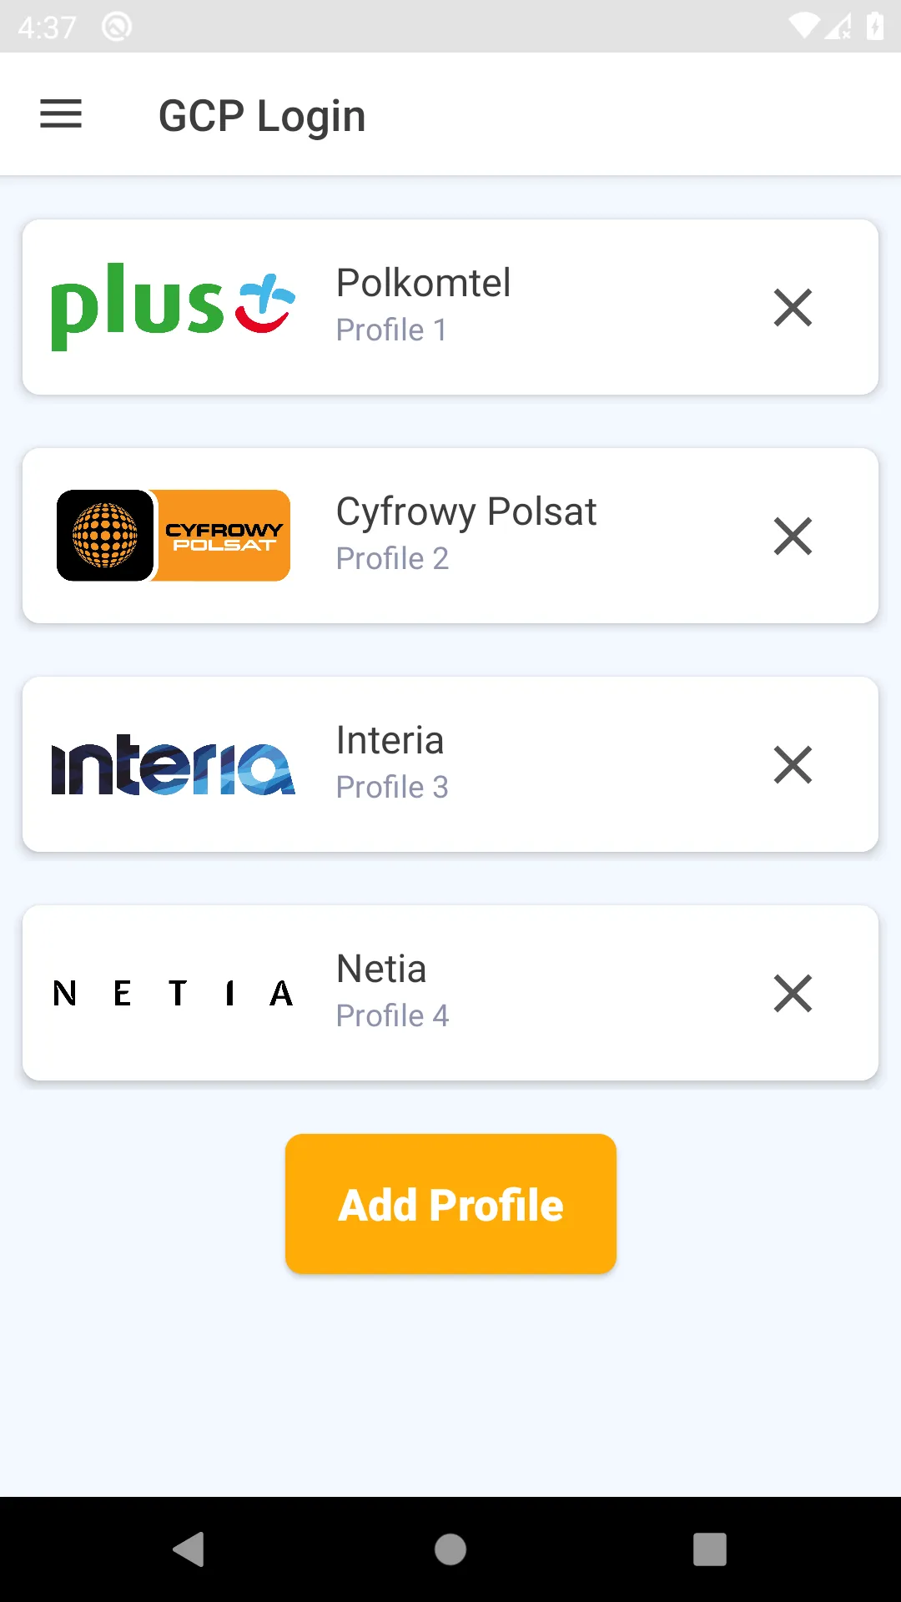Image resolution: width=901 pixels, height=1602 pixels.
Task: Tap the Netia logo
Action: (174, 993)
